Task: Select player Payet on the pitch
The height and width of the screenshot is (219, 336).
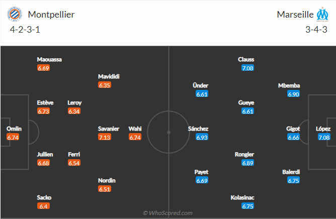Action: (201, 172)
